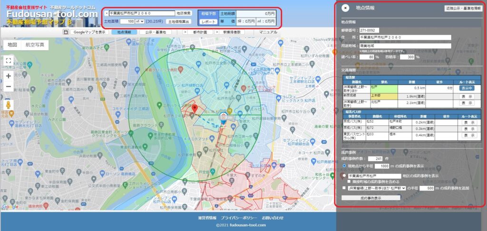
Task: Click 表示 button for 樋野口橋 bus stop
Action: tap(469, 129)
